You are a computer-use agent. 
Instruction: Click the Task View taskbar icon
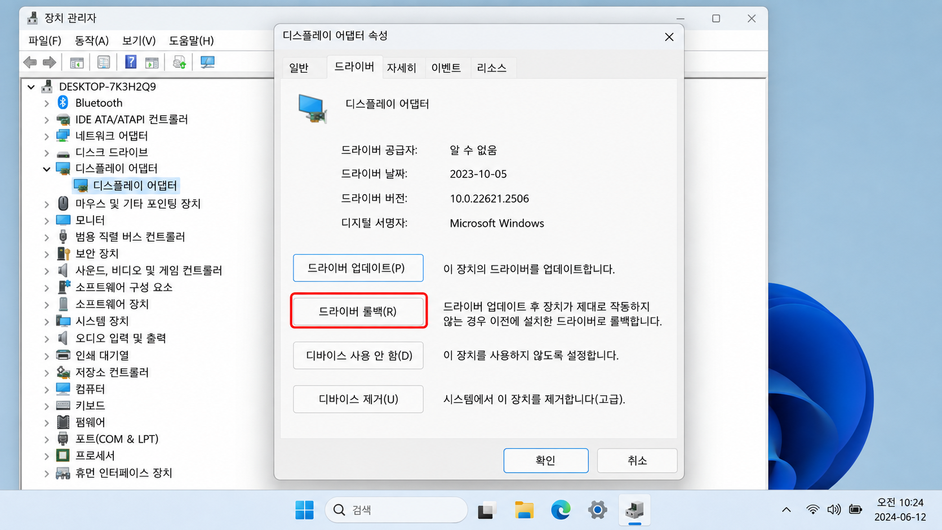coord(487,510)
